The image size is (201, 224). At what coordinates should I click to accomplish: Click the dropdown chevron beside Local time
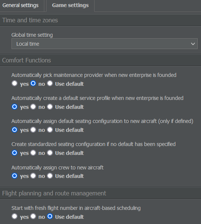tap(193, 44)
